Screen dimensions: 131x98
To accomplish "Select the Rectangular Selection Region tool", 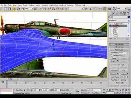I will tap(5, 9).
